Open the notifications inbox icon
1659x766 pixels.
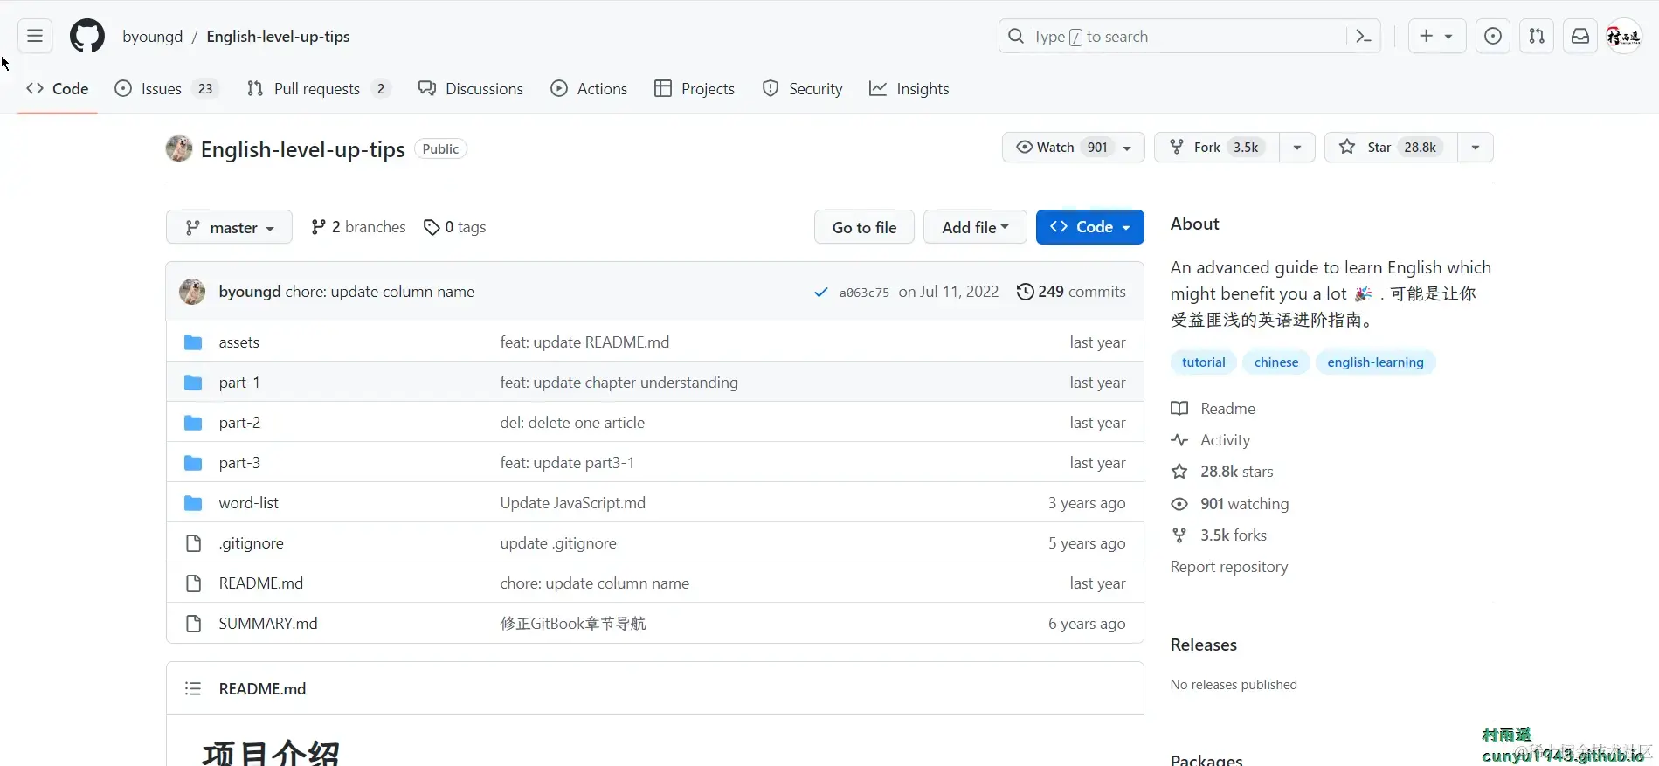1580,37
